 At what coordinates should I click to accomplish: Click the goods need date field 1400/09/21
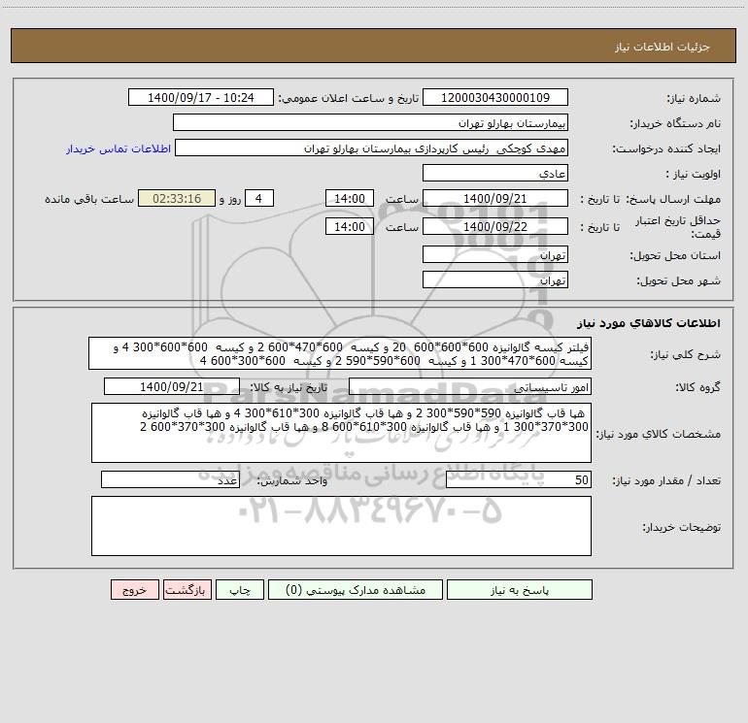[x=172, y=386]
